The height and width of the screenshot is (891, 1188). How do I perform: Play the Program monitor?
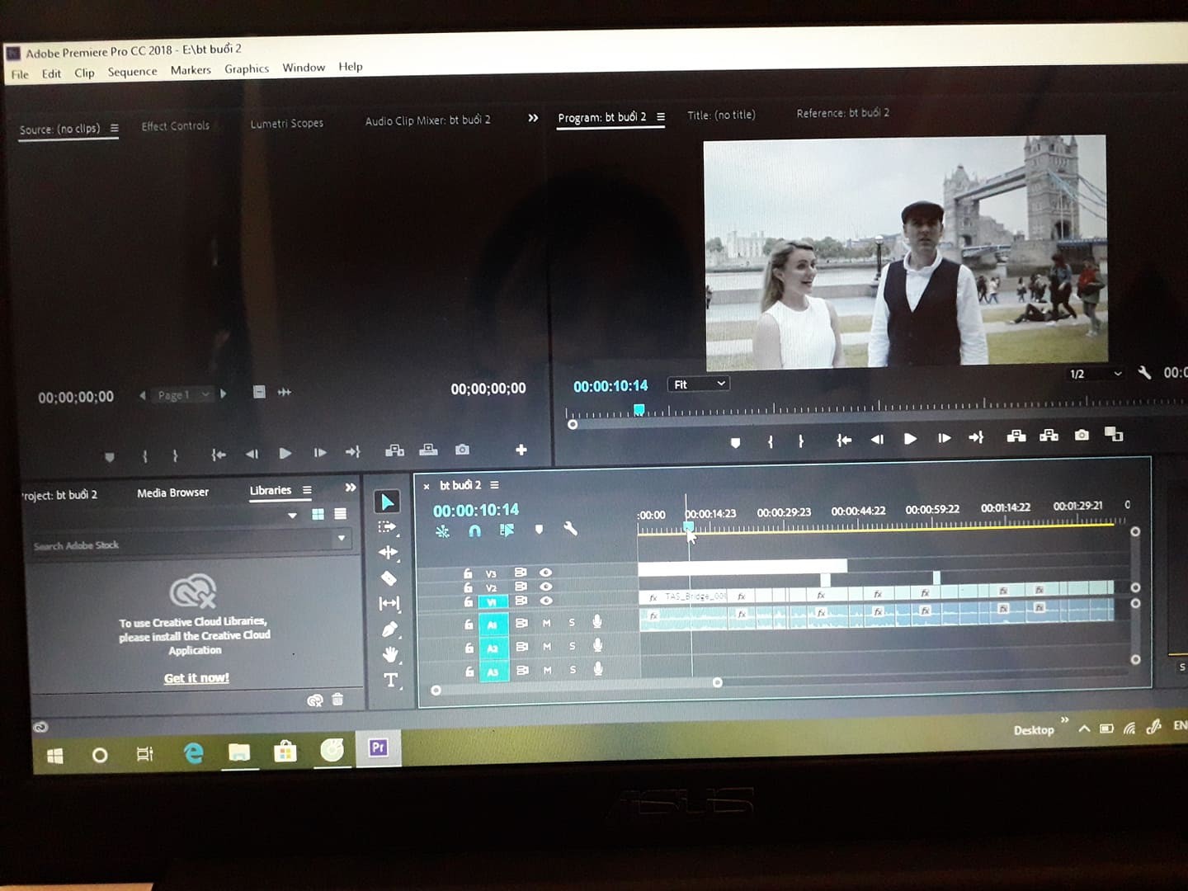pyautogui.click(x=910, y=439)
